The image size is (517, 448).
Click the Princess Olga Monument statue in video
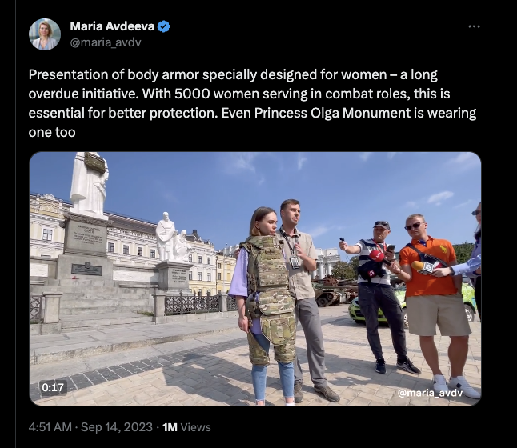89,183
